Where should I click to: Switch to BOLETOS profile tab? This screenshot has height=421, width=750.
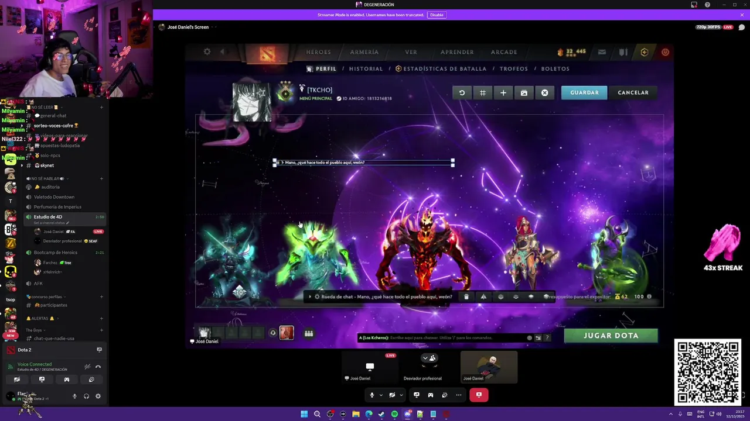[x=555, y=68]
